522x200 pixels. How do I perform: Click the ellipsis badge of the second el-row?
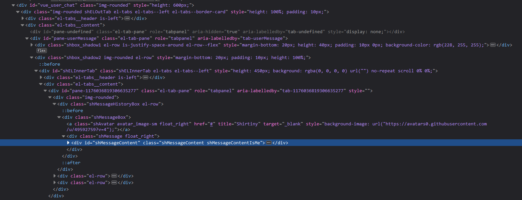[x=114, y=183]
